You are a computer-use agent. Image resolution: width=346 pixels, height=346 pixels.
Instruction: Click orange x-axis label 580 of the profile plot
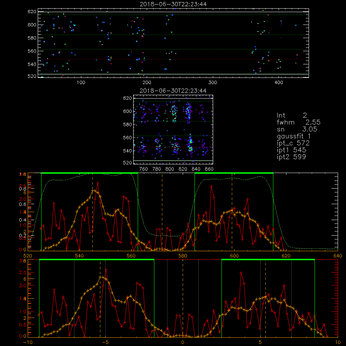click(x=183, y=256)
